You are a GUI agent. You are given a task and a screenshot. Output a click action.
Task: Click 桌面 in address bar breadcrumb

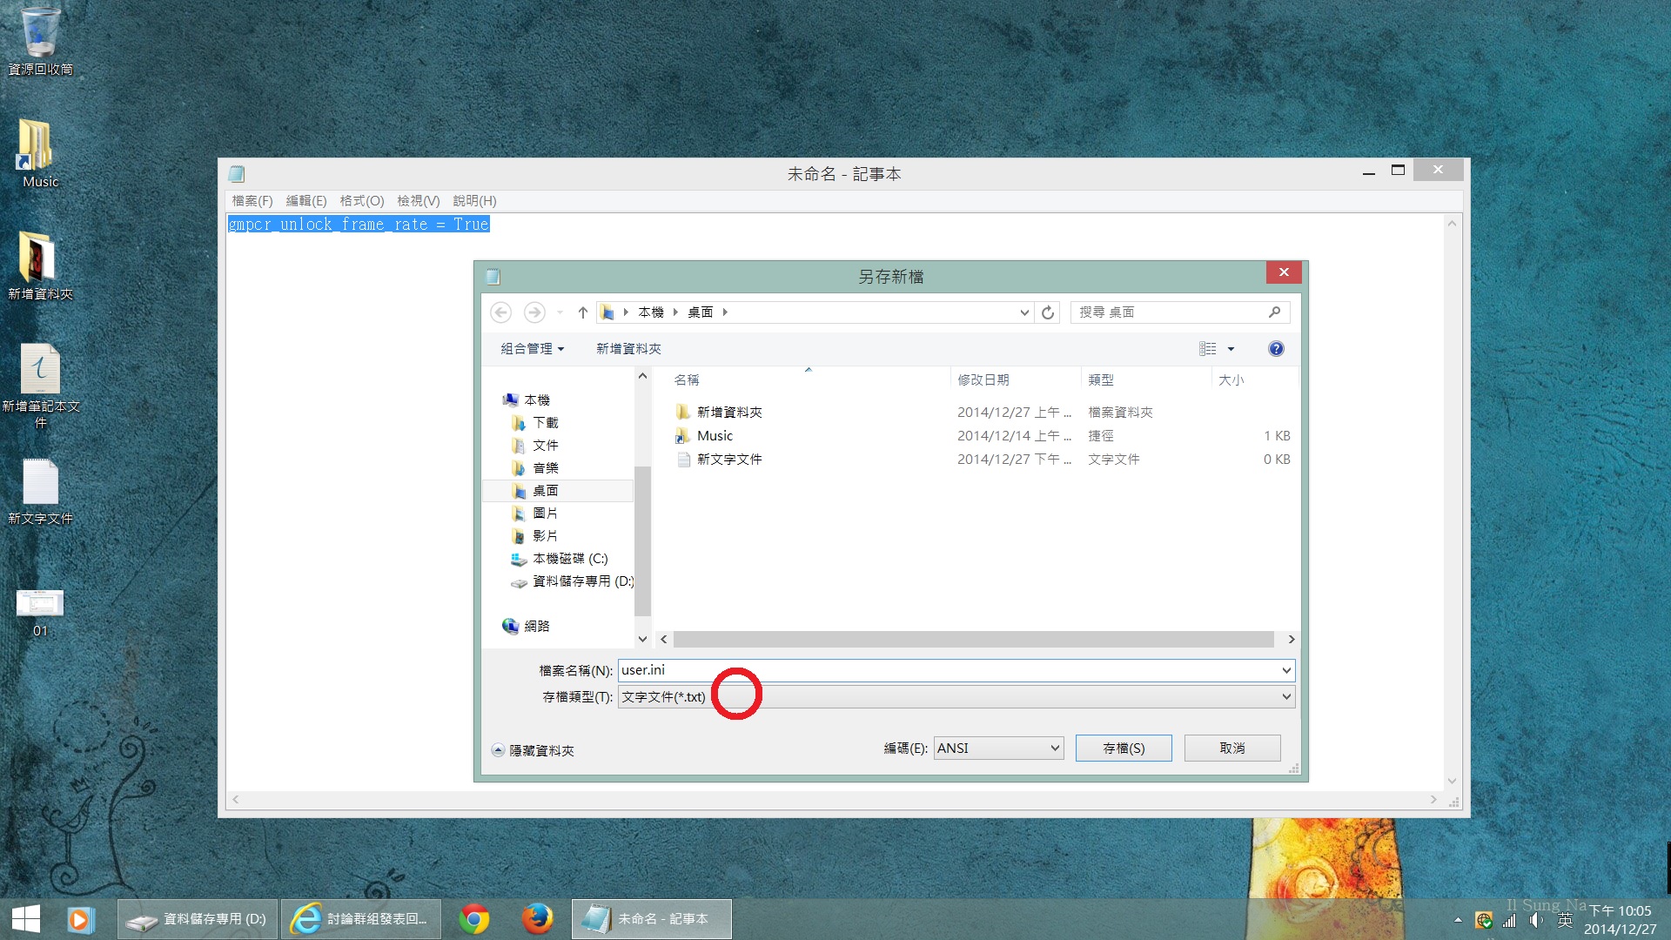[x=701, y=312]
